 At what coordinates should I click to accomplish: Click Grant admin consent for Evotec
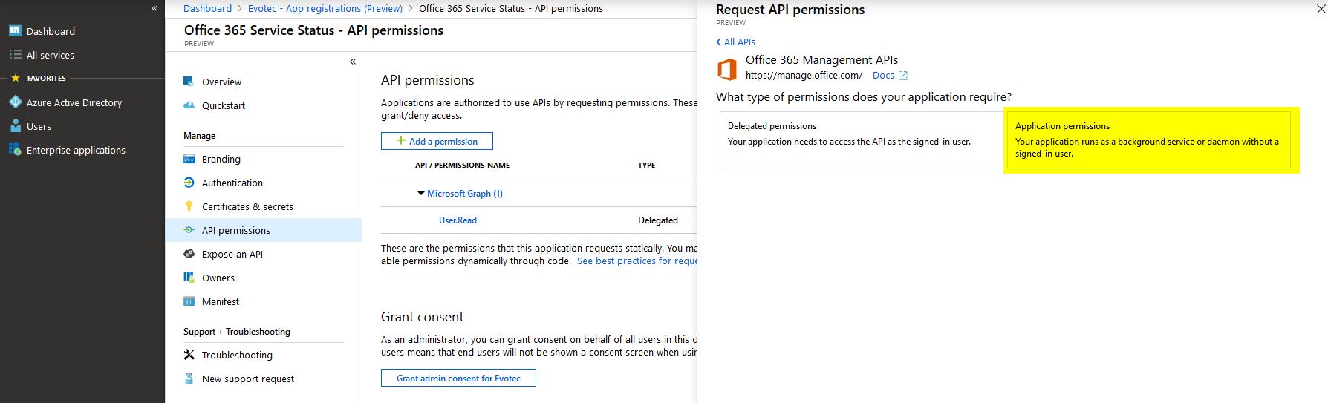[458, 378]
